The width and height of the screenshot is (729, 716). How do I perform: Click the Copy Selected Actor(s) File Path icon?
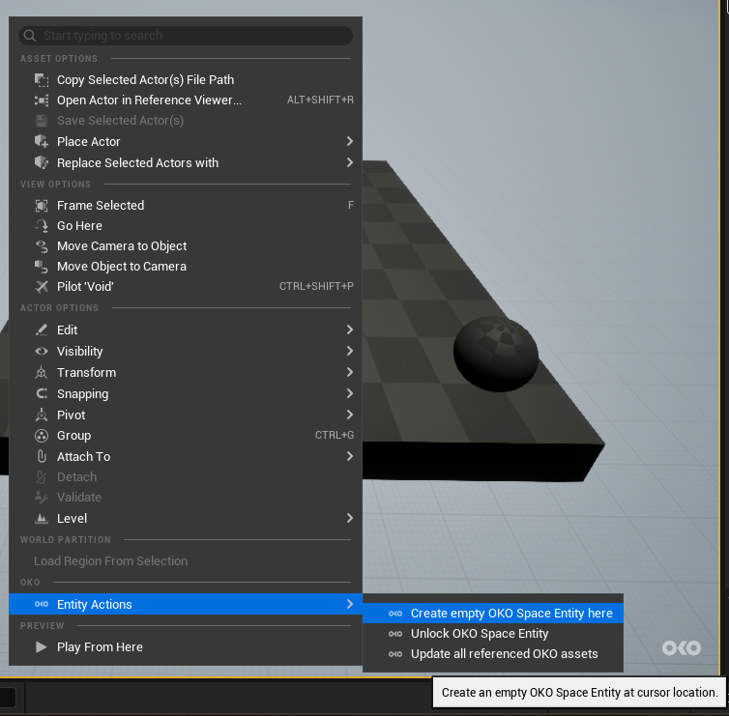coord(42,80)
